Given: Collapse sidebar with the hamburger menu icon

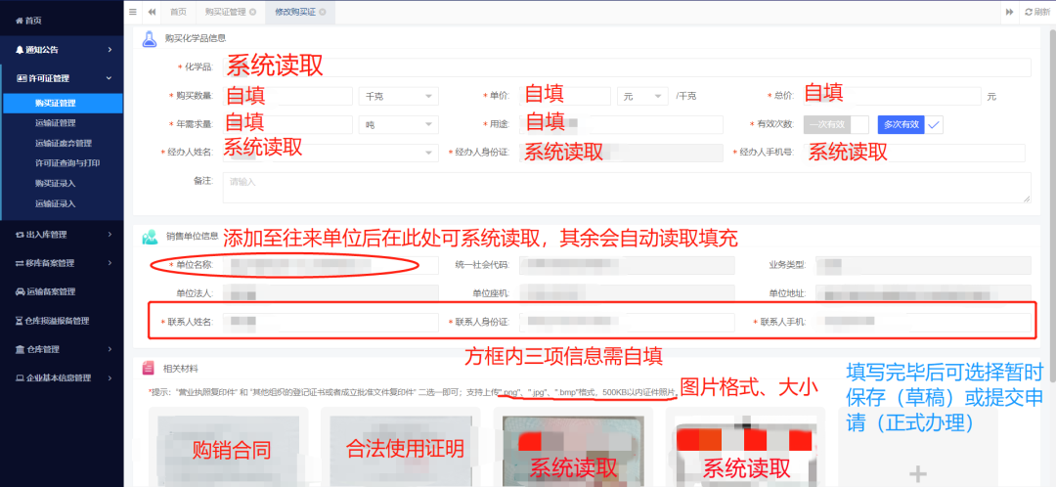Looking at the screenshot, I should pyautogui.click(x=133, y=12).
